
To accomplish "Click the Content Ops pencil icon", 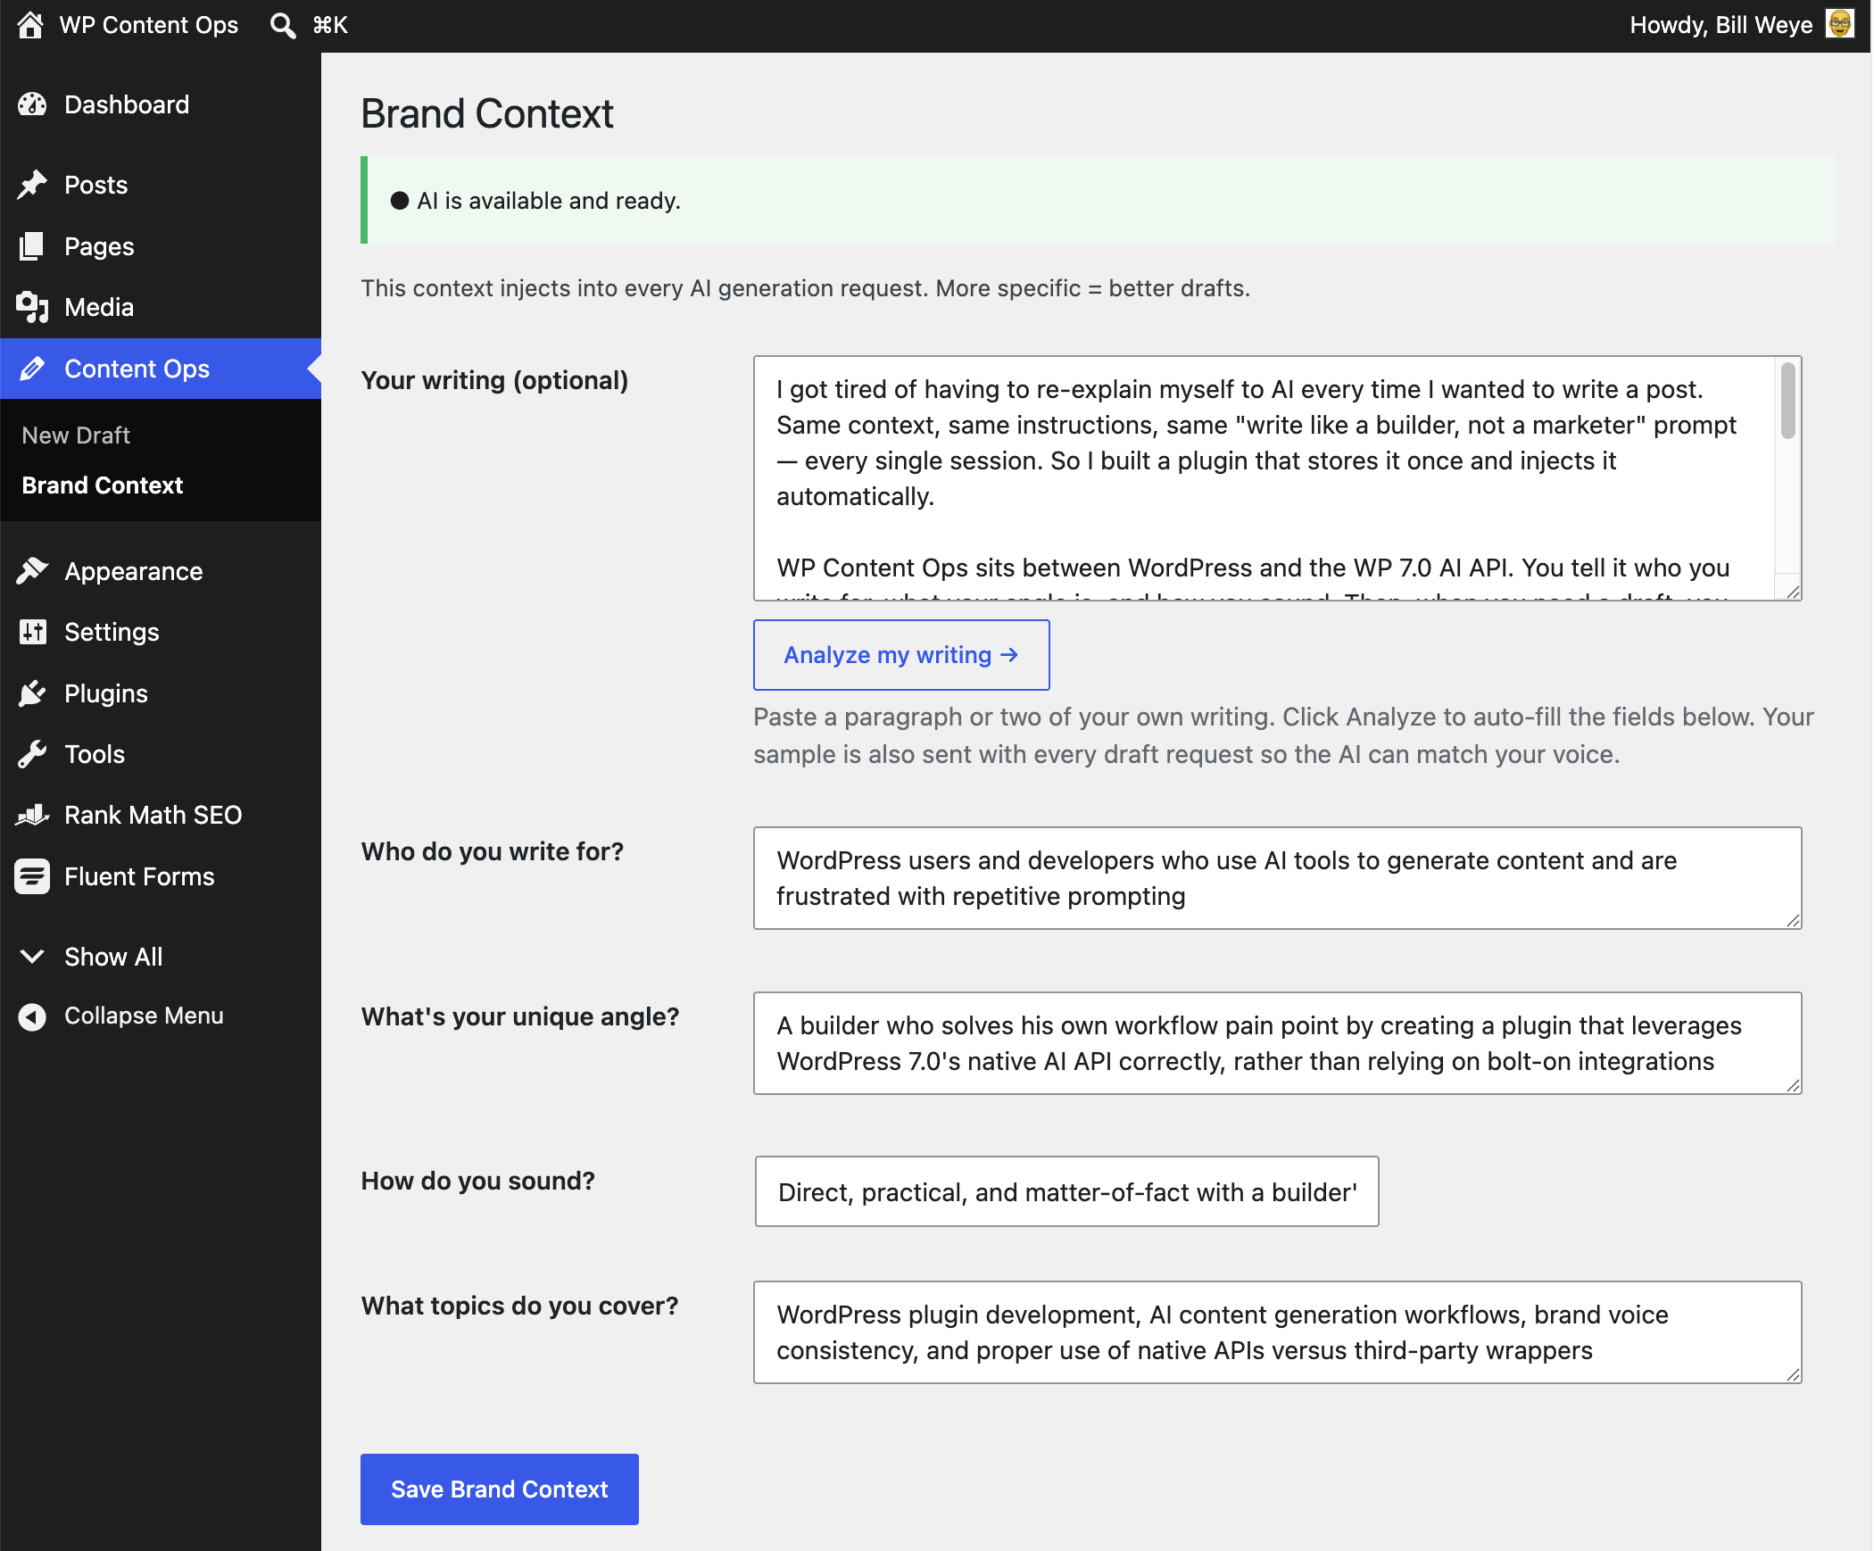I will (32, 369).
